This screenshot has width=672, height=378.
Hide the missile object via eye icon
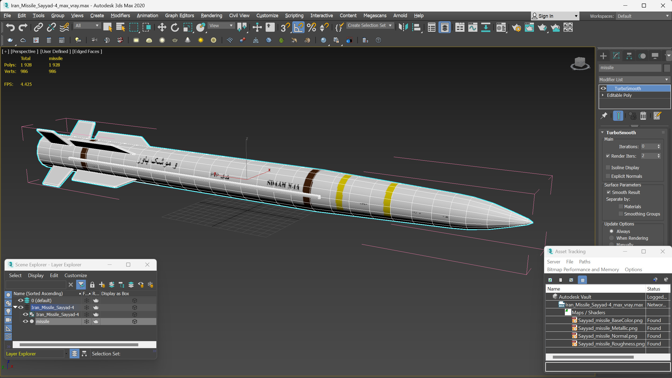[x=26, y=322]
